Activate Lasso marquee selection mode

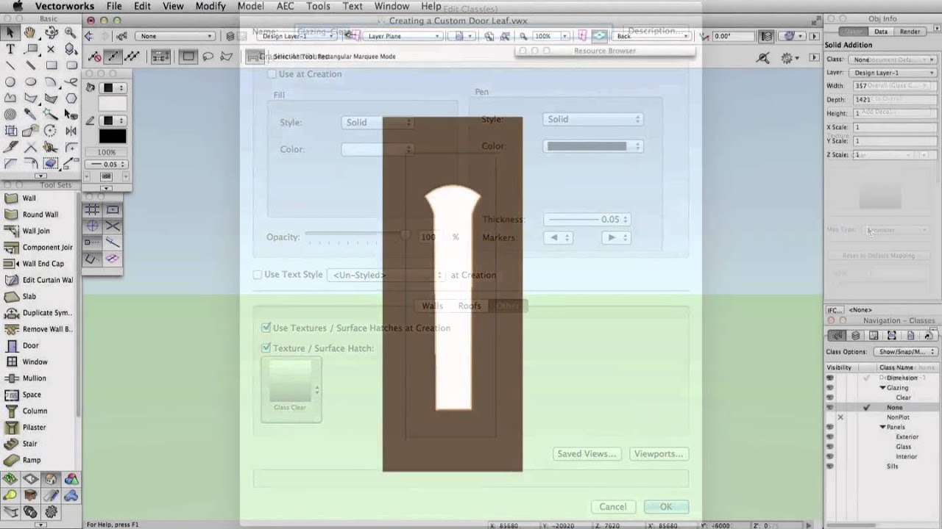[208, 57]
